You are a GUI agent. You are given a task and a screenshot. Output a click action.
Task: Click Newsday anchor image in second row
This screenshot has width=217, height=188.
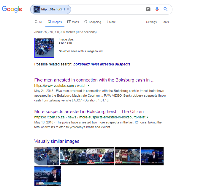click(x=48, y=176)
